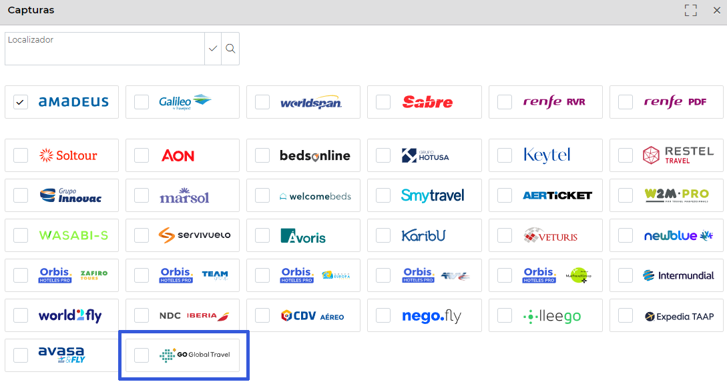The width and height of the screenshot is (727, 390).
Task: Click the Restel Travel logo
Action: (x=678, y=155)
